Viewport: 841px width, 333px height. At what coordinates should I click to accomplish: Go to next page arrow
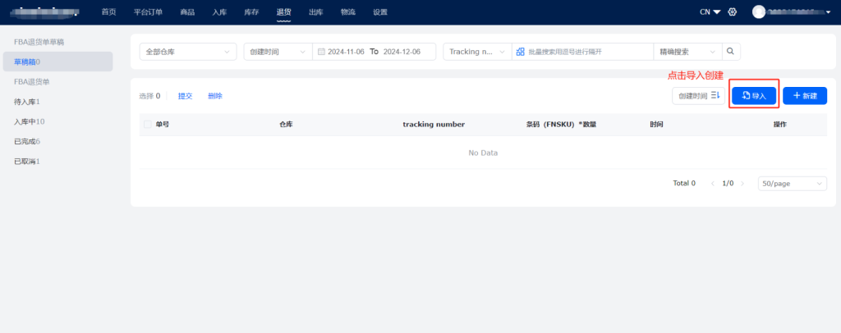(x=742, y=184)
